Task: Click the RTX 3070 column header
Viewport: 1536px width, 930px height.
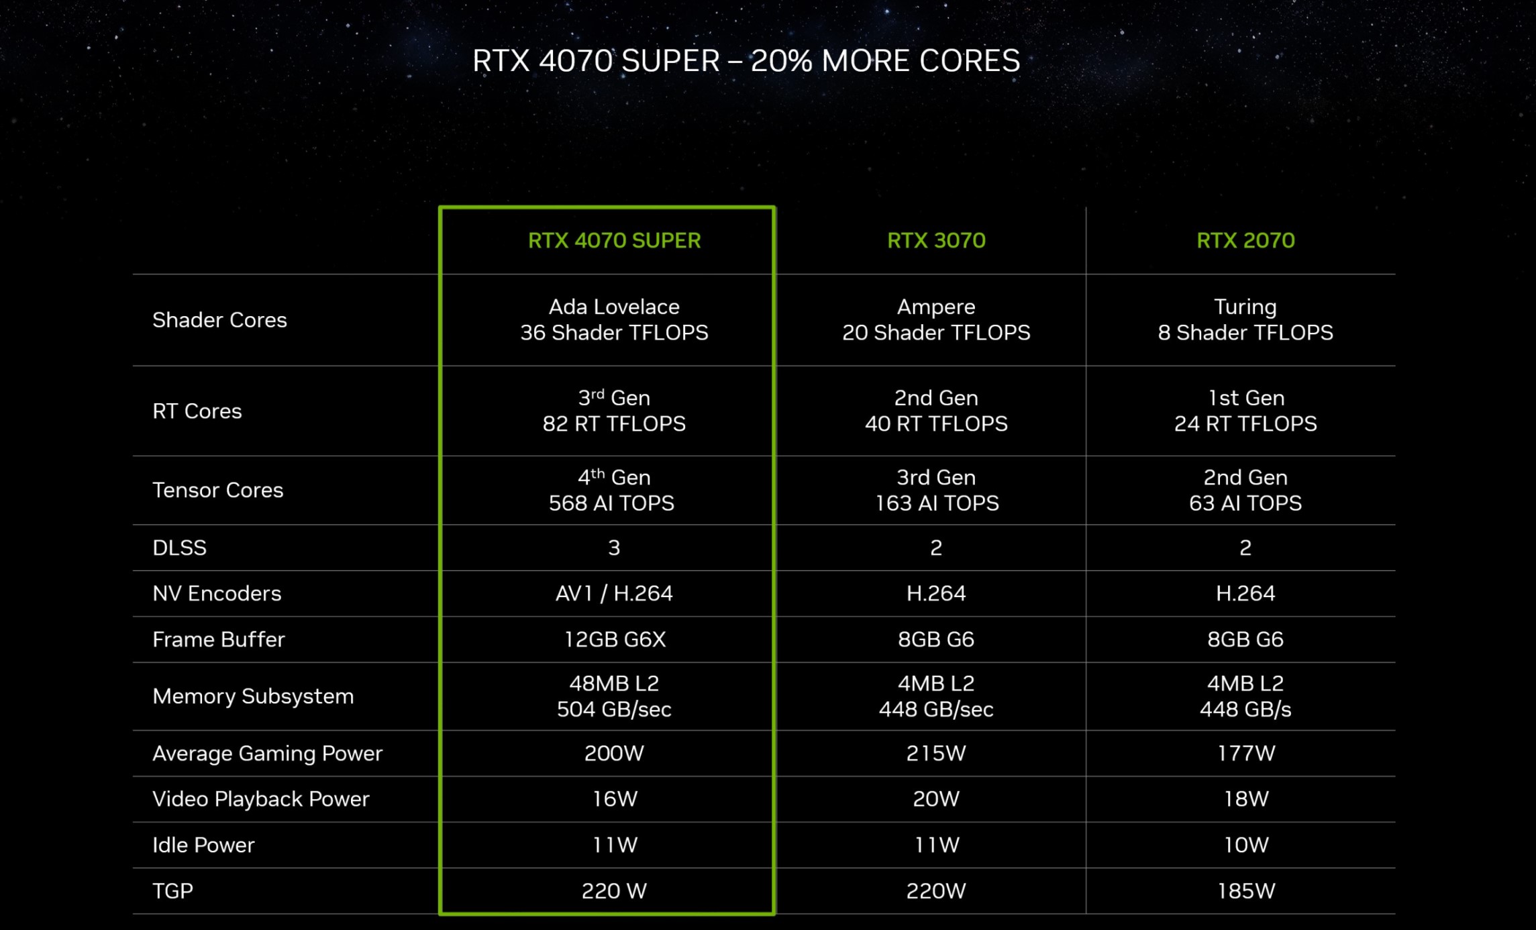Action: [x=936, y=241]
